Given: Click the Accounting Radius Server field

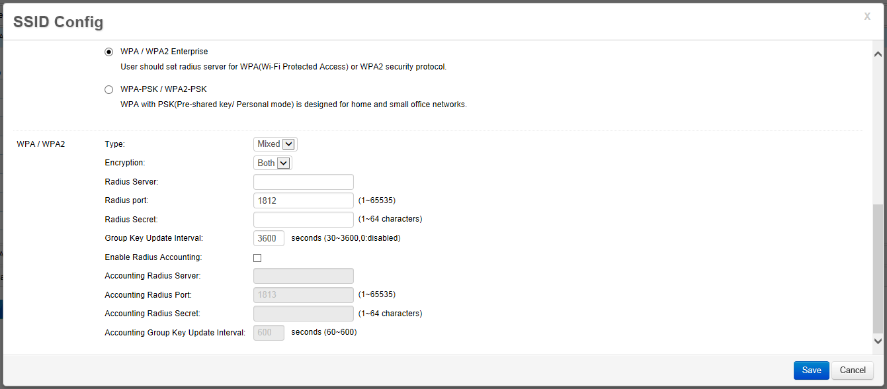Looking at the screenshot, I should [x=304, y=276].
